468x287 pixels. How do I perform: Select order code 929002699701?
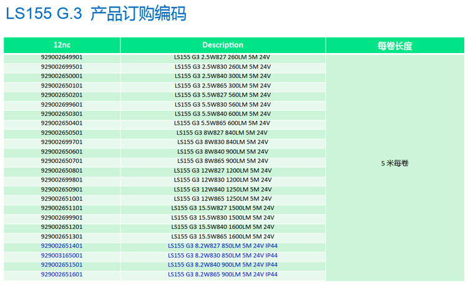pos(62,142)
